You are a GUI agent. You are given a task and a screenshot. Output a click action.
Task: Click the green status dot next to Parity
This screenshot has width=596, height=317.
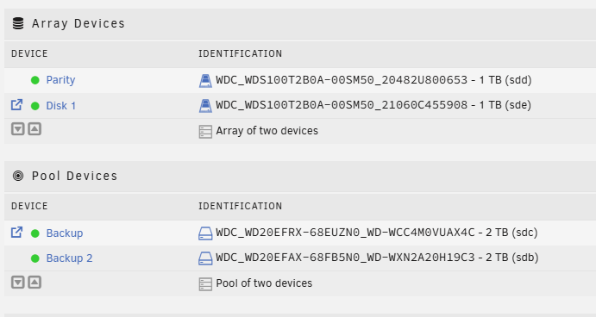point(35,80)
